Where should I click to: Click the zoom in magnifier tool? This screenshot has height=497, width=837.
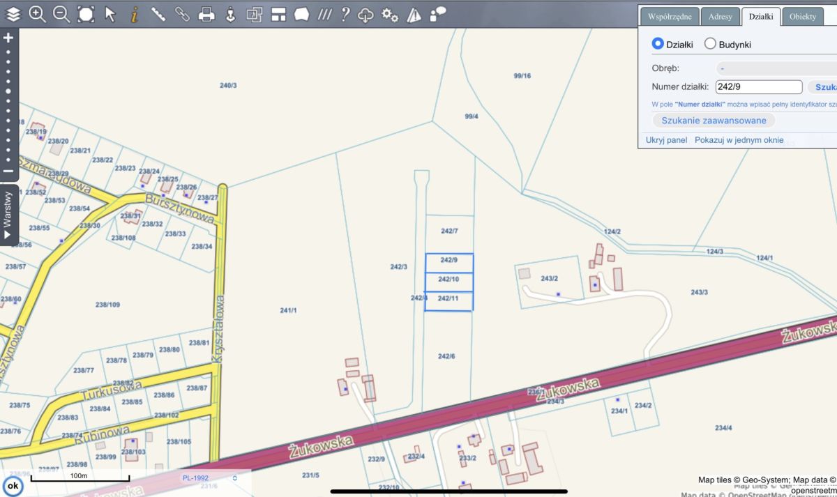pos(38,14)
